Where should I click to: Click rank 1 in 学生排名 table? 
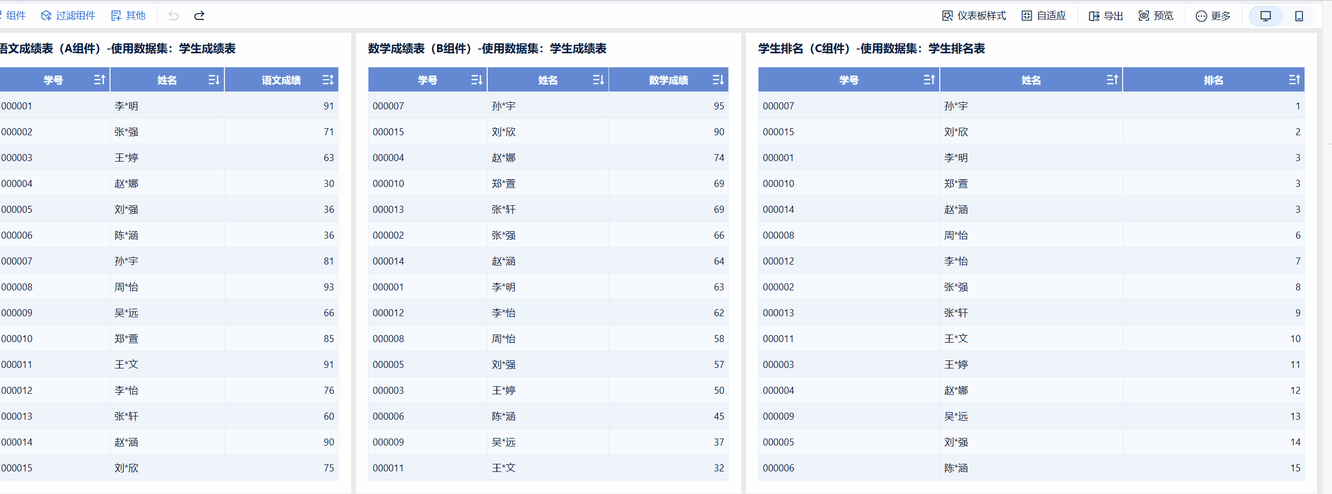pos(1297,106)
